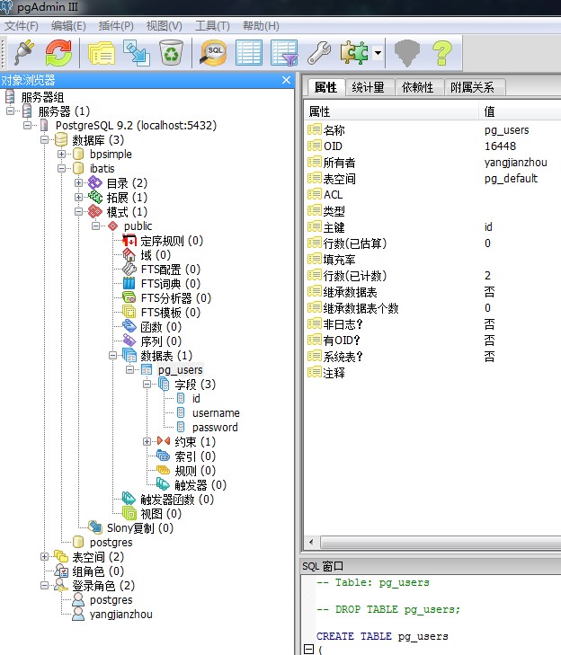The width and height of the screenshot is (561, 655).
Task: Refresh the selected object
Action: [58, 53]
